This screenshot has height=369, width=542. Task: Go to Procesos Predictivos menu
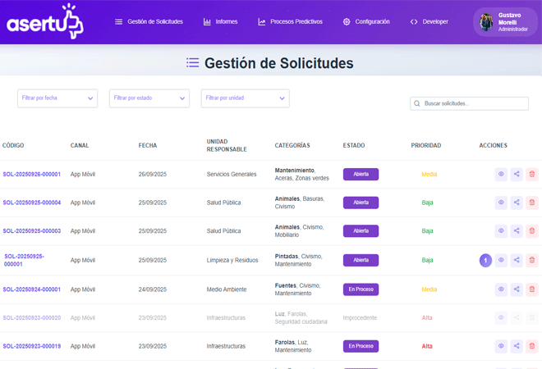(x=290, y=21)
